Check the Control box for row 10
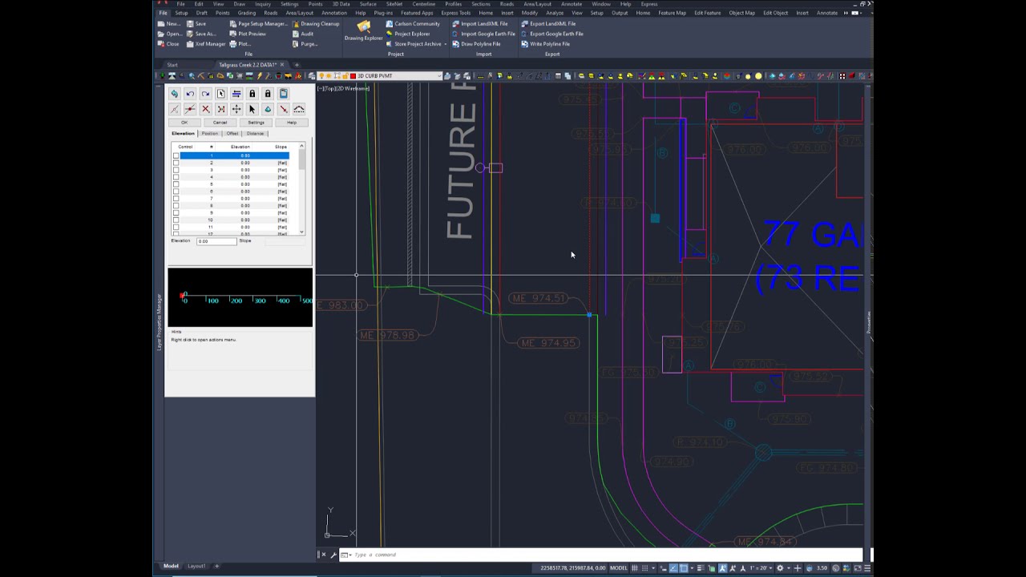The image size is (1026, 577). [176, 220]
